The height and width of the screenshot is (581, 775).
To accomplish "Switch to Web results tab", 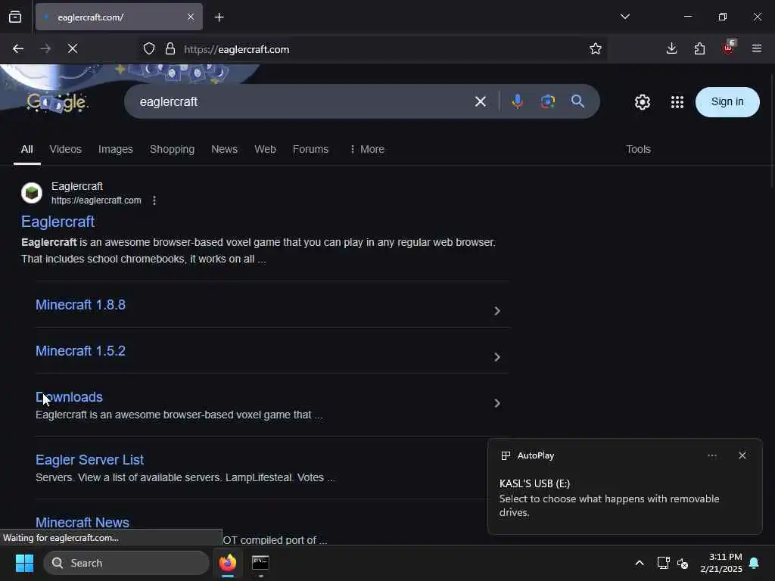I will click(x=265, y=149).
